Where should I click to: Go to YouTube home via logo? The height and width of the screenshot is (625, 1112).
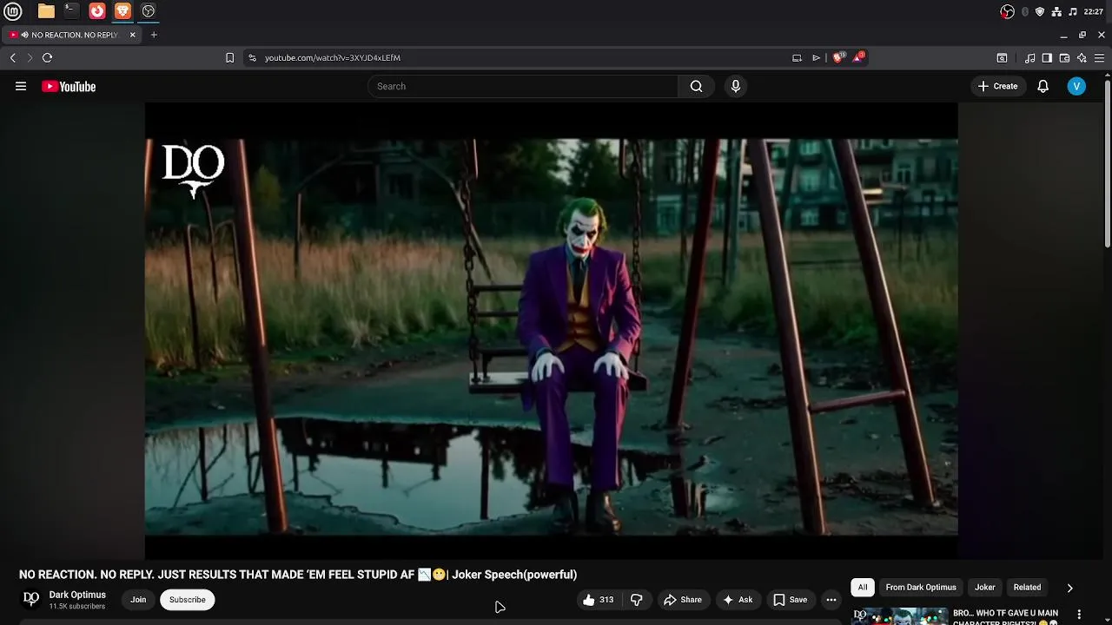click(69, 86)
